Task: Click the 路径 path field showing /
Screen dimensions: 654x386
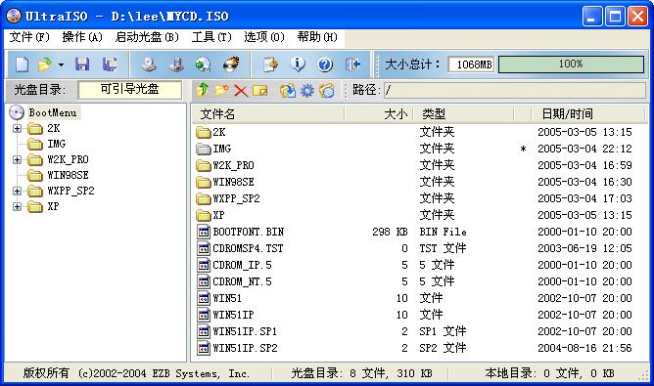Action: point(515,90)
